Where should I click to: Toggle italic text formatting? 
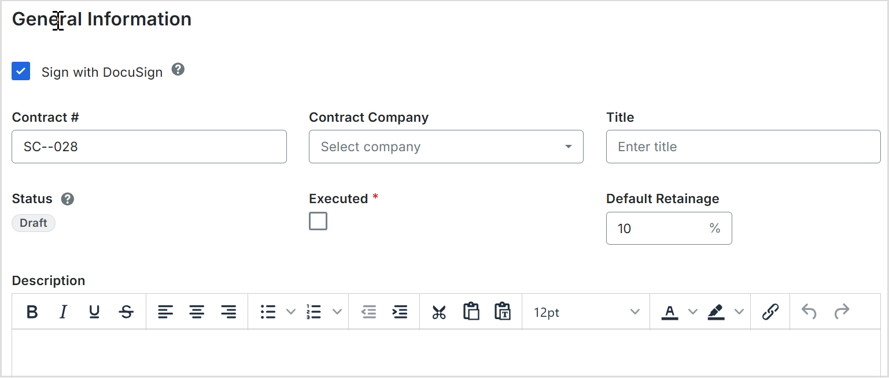click(63, 312)
